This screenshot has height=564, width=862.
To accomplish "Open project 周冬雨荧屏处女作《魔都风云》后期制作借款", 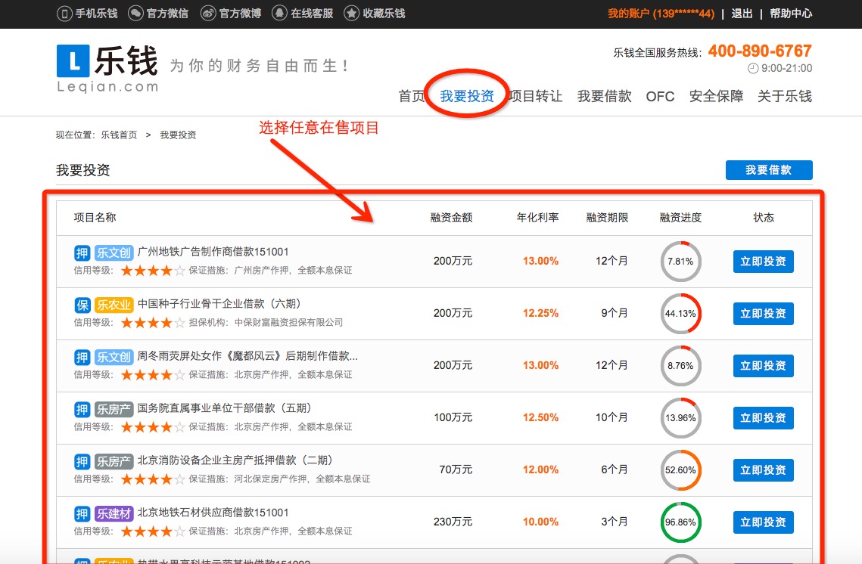I will tap(247, 356).
